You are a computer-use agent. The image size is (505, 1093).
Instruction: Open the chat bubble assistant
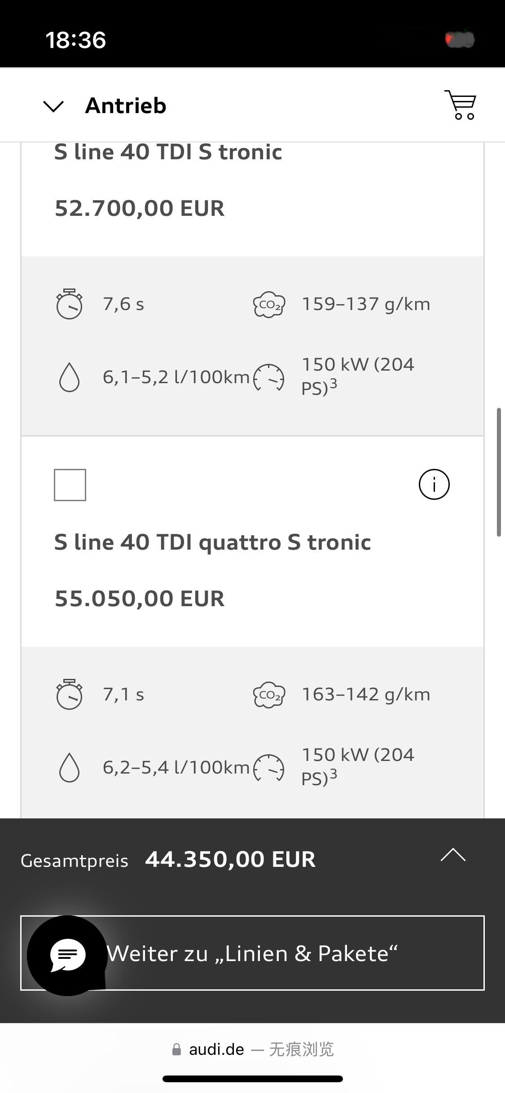[67, 955]
